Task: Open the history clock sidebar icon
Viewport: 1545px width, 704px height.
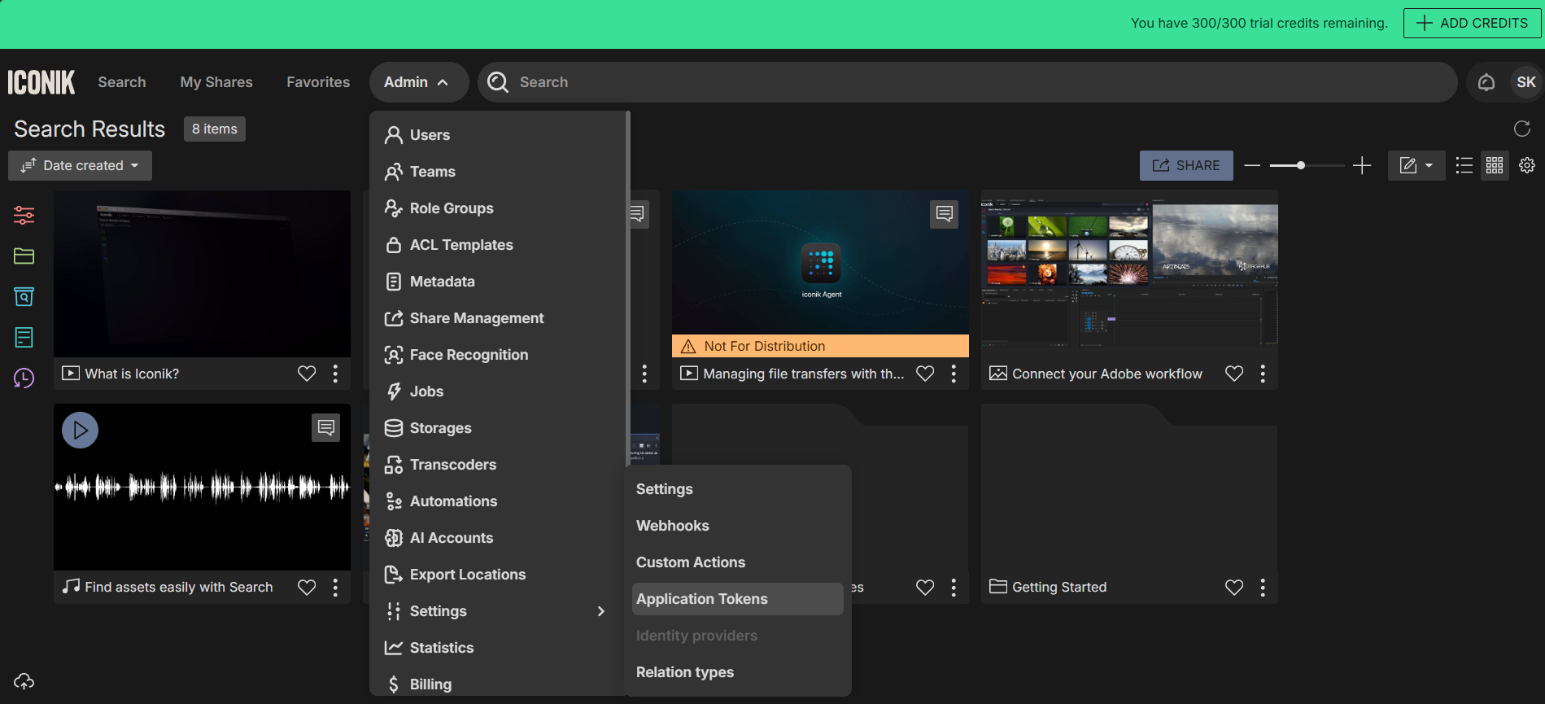Action: [24, 378]
